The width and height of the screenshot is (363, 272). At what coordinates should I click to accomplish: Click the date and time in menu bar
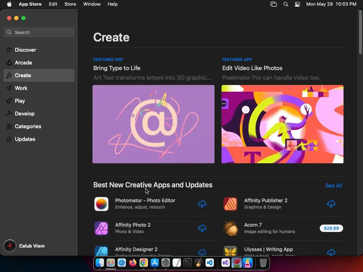331,4
